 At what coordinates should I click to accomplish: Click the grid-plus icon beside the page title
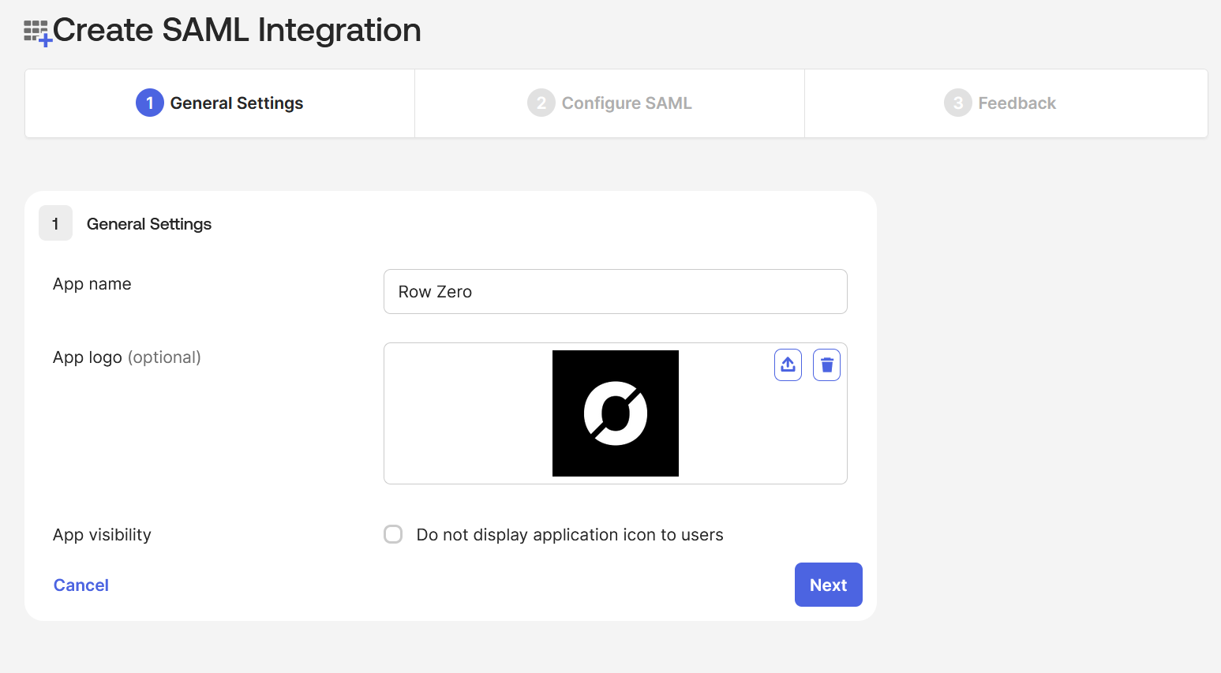point(36,30)
